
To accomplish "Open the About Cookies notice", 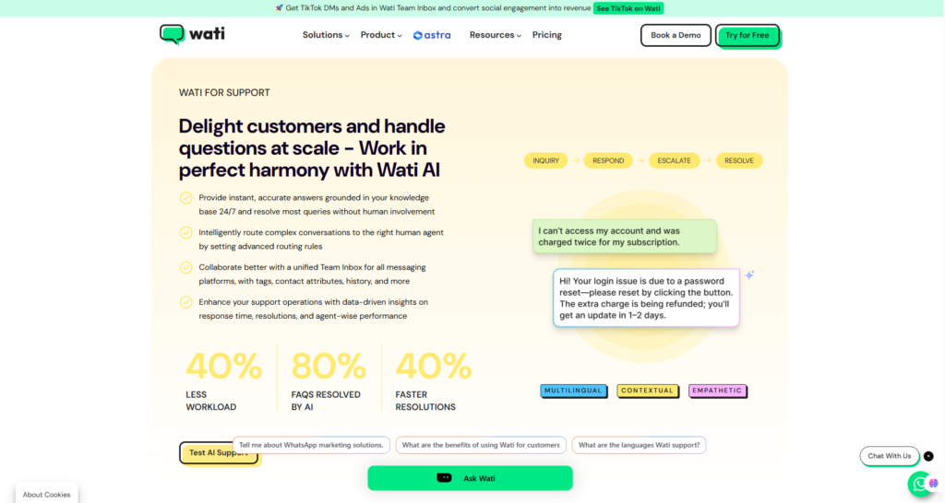I will (x=46, y=494).
